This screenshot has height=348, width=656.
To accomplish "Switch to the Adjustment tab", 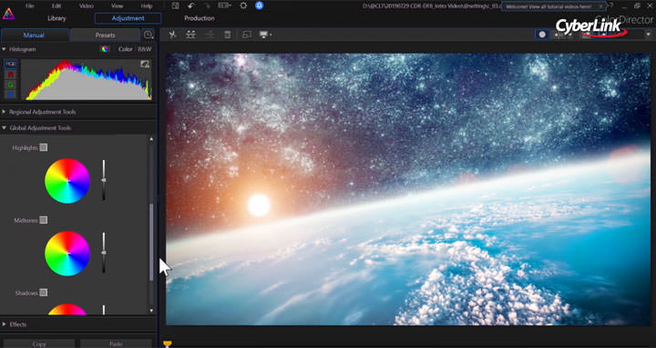I will 128,18.
